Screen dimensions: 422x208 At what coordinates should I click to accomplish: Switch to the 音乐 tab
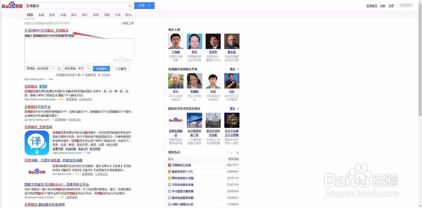click(x=74, y=15)
